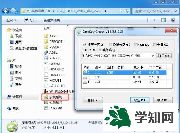Select the C: partition row
180x133 pixels.
pos(125,72)
